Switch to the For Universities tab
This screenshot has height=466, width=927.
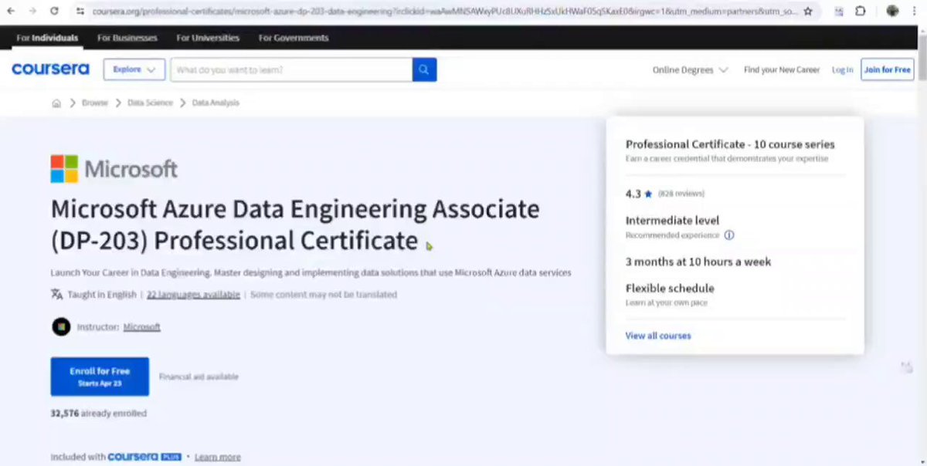[x=208, y=38]
